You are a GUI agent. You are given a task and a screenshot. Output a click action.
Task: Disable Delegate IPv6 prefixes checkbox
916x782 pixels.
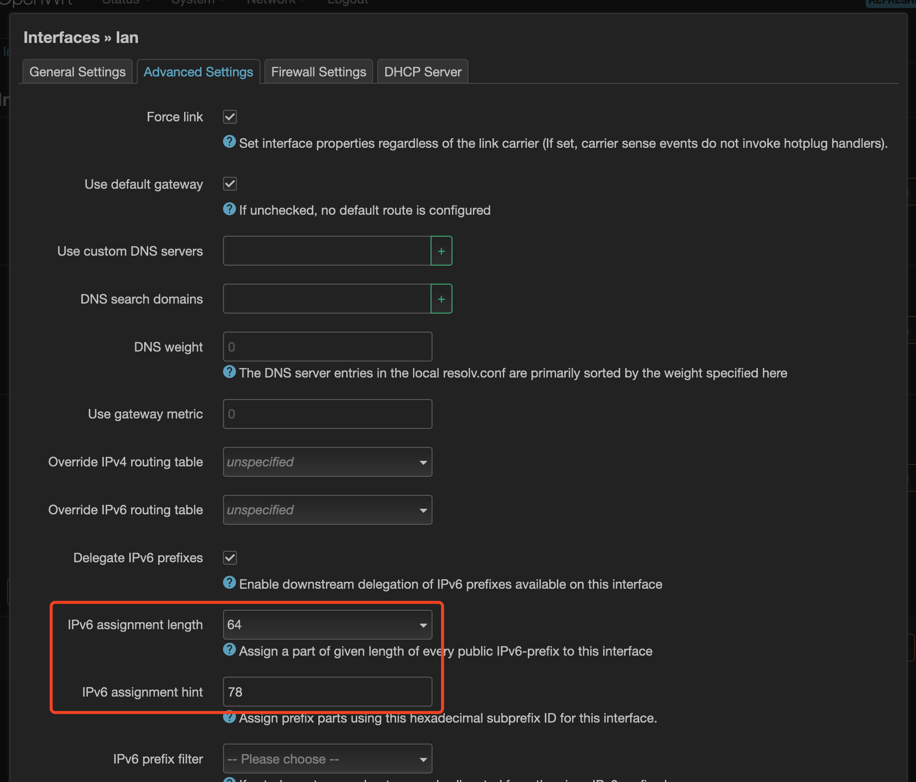[230, 557]
